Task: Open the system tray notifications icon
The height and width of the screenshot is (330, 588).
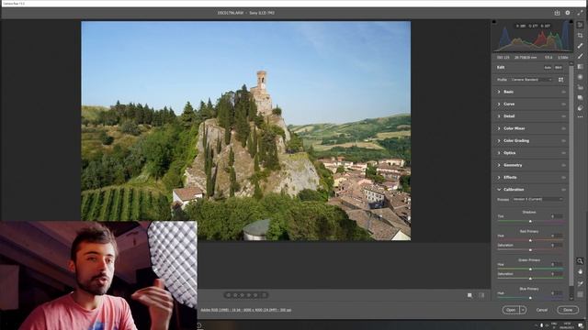Action: (x=581, y=325)
